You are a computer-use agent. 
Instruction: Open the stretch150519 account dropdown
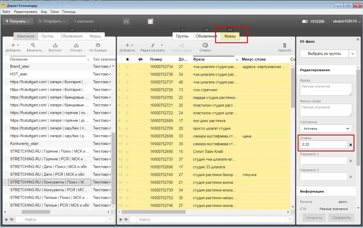coord(347,21)
